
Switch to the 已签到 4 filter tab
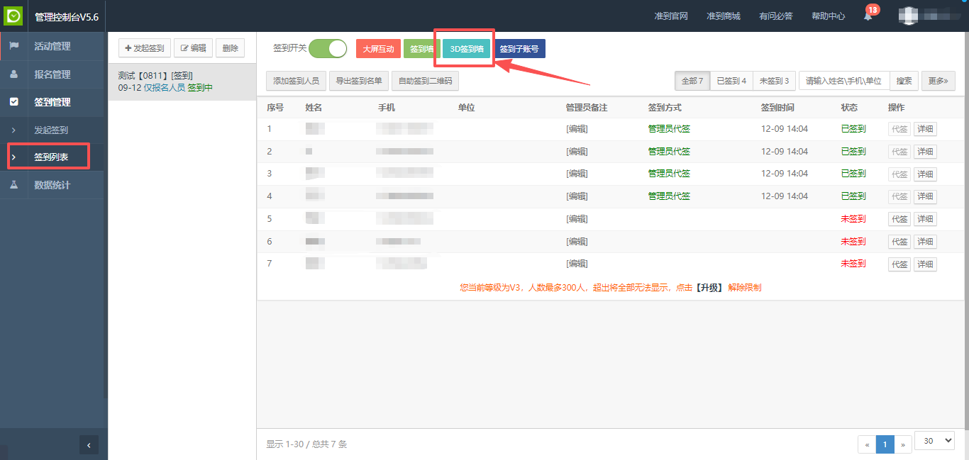(731, 81)
